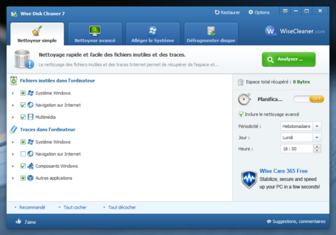Click the Multimédia film icon
This screenshot has height=235, width=336.
pyautogui.click(x=30, y=117)
